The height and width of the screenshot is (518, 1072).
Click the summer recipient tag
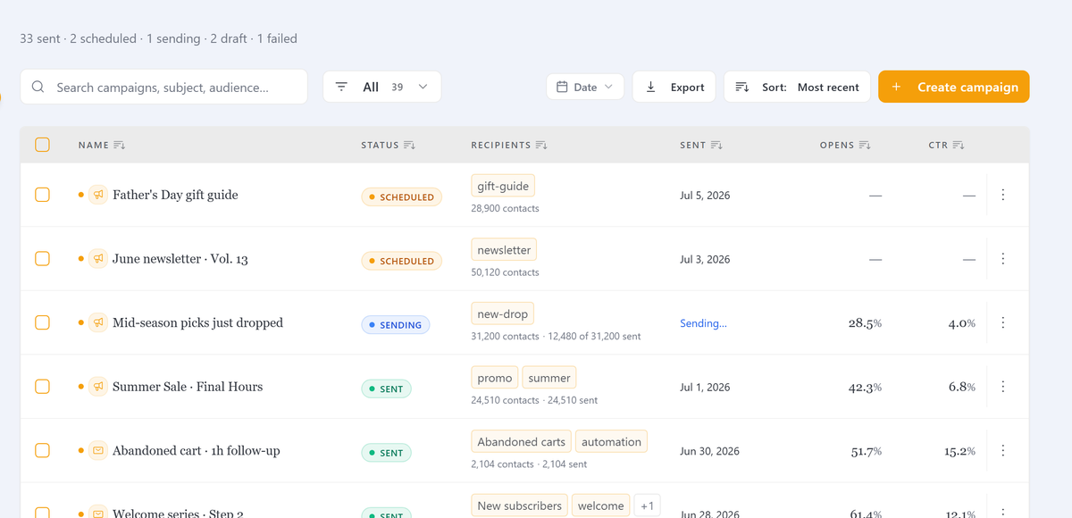[549, 378]
